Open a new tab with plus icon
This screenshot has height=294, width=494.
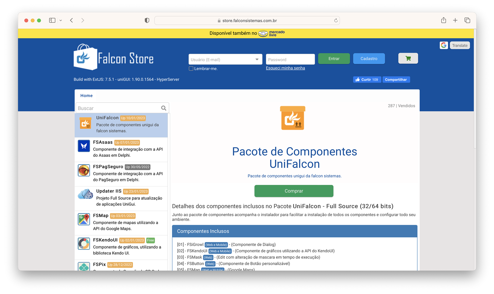click(x=455, y=20)
